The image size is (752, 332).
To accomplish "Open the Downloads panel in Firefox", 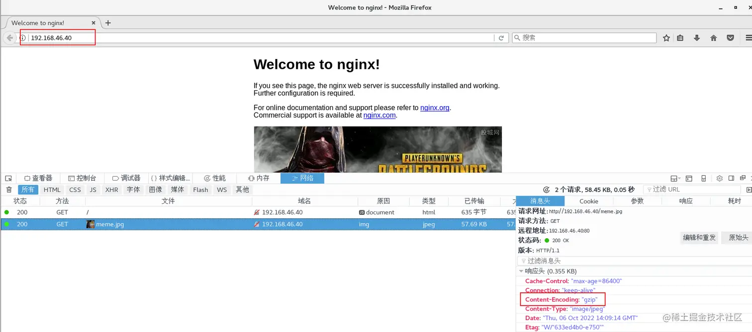I will [x=696, y=37].
